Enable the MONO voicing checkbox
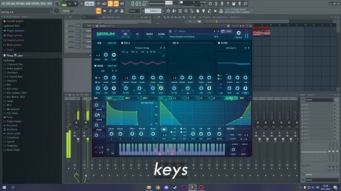 pyautogui.click(x=229, y=135)
